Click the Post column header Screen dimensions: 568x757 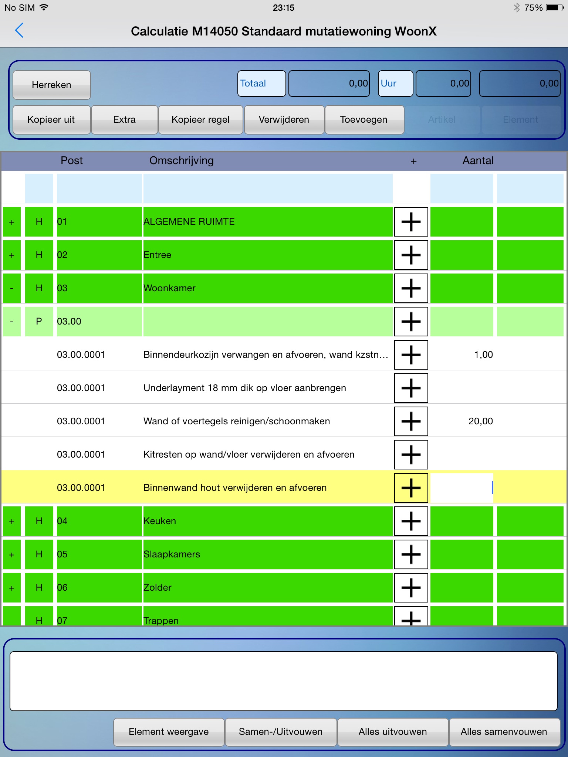(x=72, y=160)
